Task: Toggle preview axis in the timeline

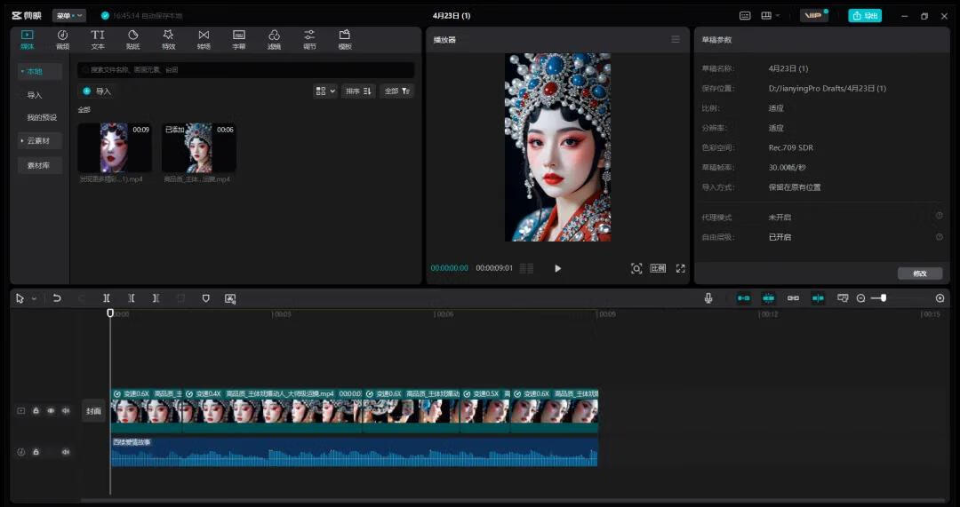Action: [818, 297]
